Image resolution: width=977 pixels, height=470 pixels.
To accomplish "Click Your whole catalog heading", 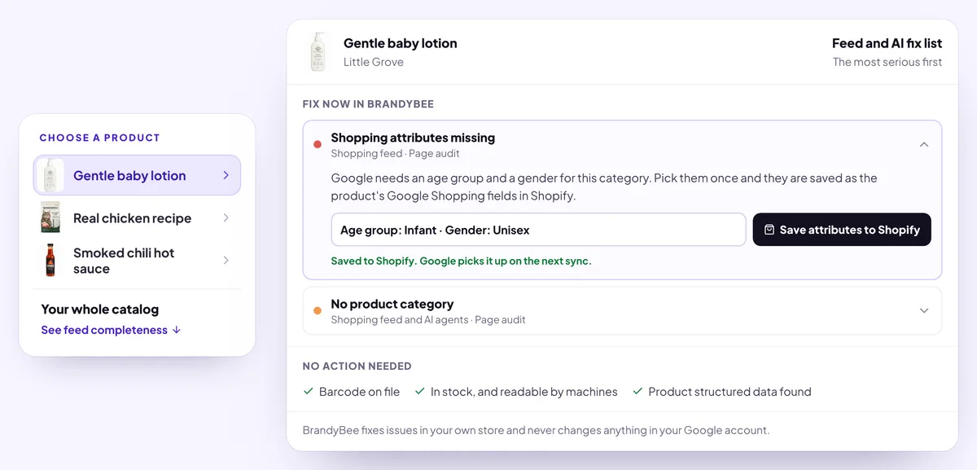I will click(x=100, y=310).
